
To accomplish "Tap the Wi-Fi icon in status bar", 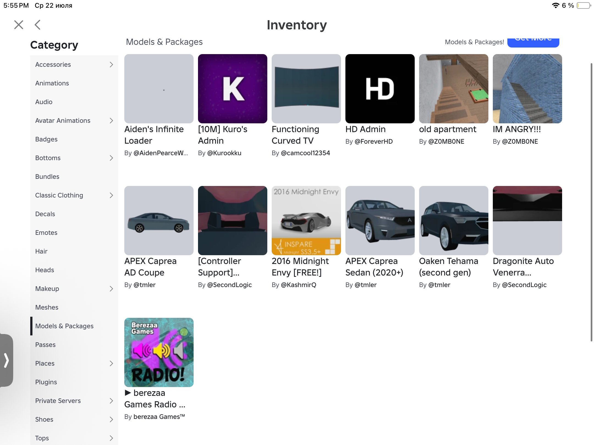I will click(x=556, y=5).
